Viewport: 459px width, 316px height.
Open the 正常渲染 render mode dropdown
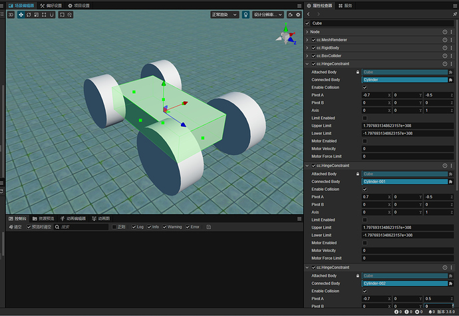(224, 14)
